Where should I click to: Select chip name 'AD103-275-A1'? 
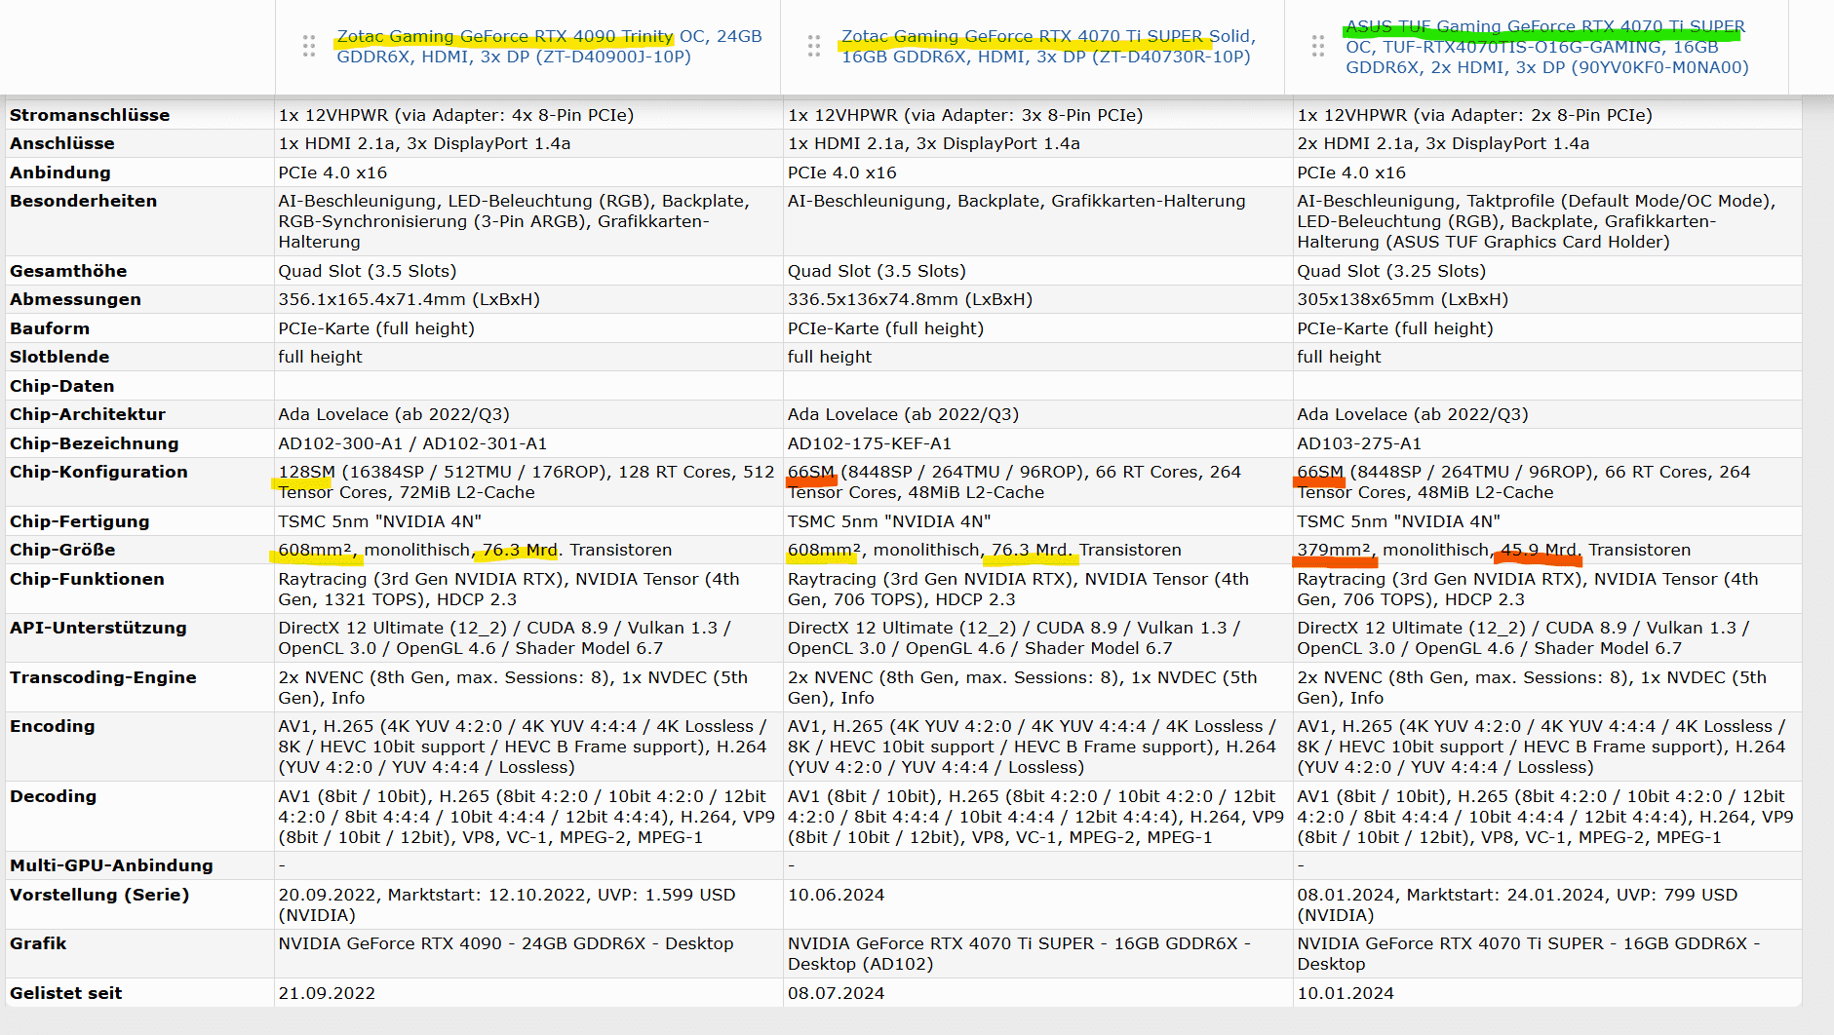click(1359, 443)
